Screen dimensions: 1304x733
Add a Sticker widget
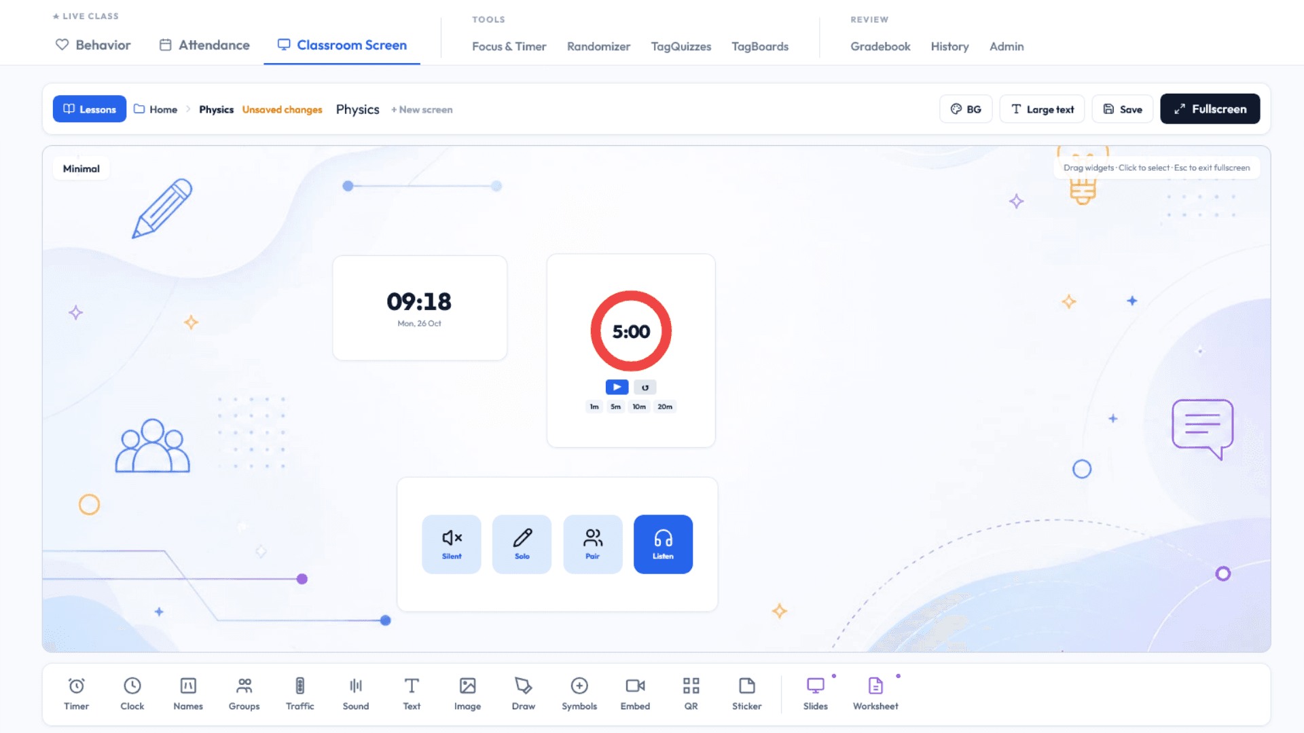click(x=747, y=694)
